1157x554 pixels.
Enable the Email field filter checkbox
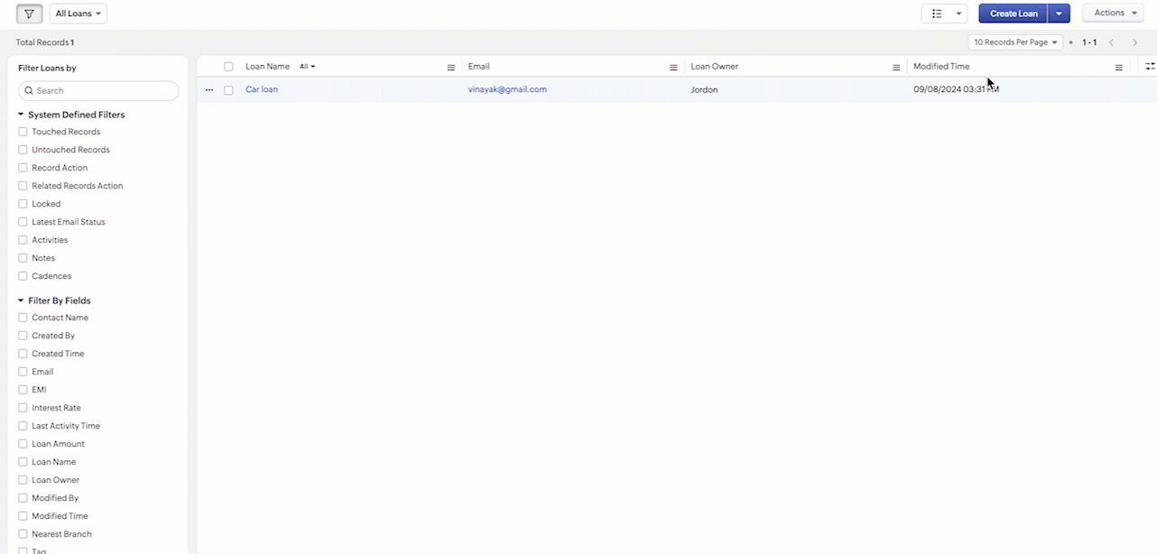[23, 372]
